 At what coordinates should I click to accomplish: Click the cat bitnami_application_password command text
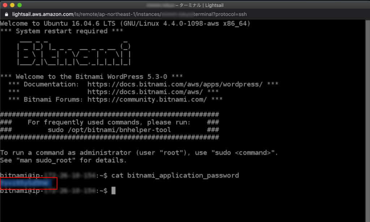tap(175, 175)
